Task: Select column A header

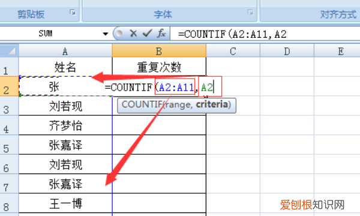Action: pos(65,51)
